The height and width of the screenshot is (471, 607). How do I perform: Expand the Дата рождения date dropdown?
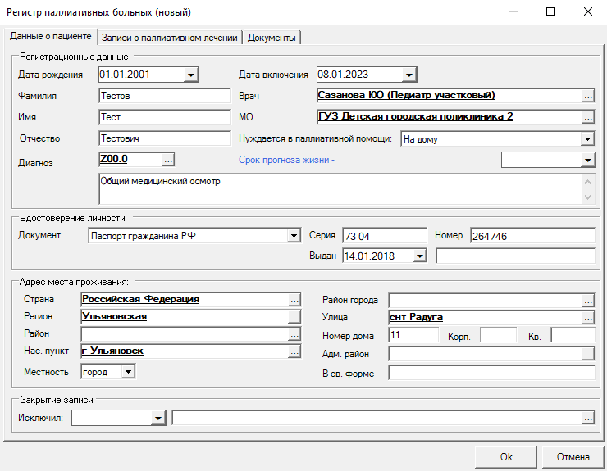[x=191, y=75]
